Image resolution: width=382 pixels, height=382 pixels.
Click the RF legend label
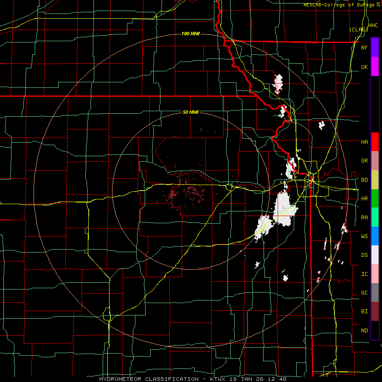pos(364,48)
